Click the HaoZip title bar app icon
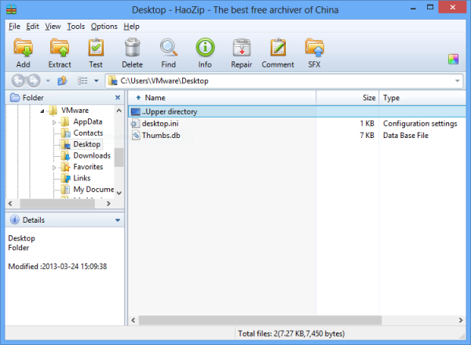The image size is (471, 345). point(11,9)
